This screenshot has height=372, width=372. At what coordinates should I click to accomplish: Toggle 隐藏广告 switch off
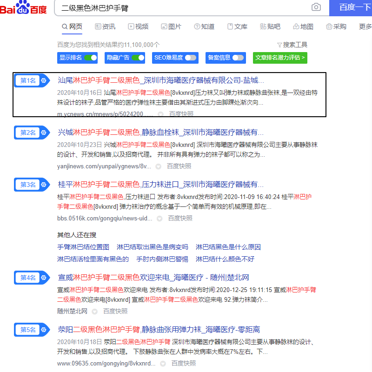point(138,58)
